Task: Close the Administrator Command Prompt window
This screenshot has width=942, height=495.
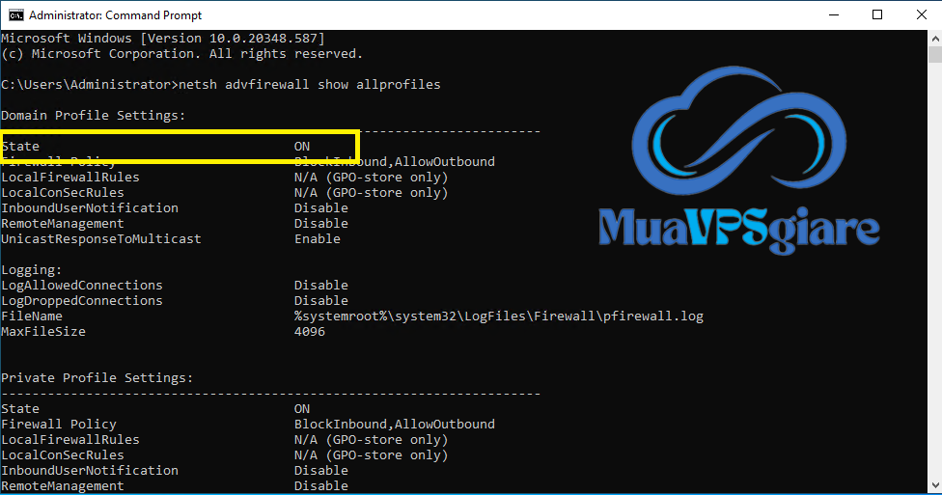Action: coord(920,14)
